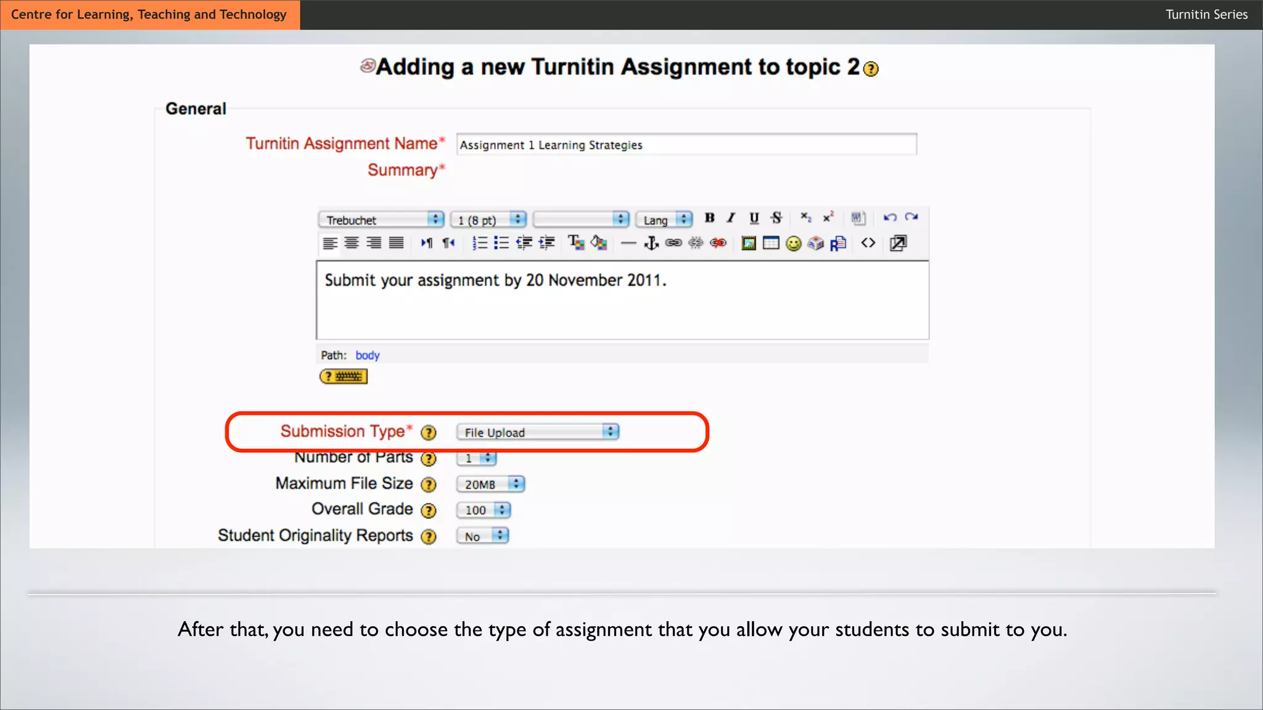Open the smiley emoticon picker
This screenshot has width=1263, height=710.
[x=794, y=243]
